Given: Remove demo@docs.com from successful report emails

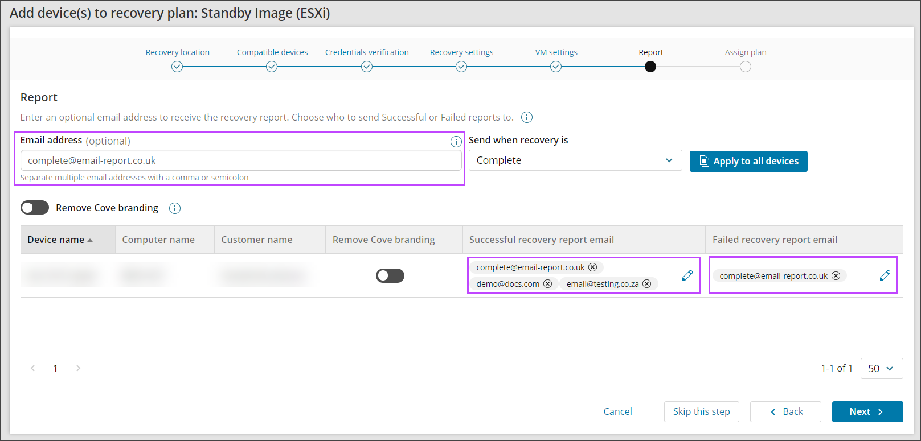Looking at the screenshot, I should click(x=547, y=284).
